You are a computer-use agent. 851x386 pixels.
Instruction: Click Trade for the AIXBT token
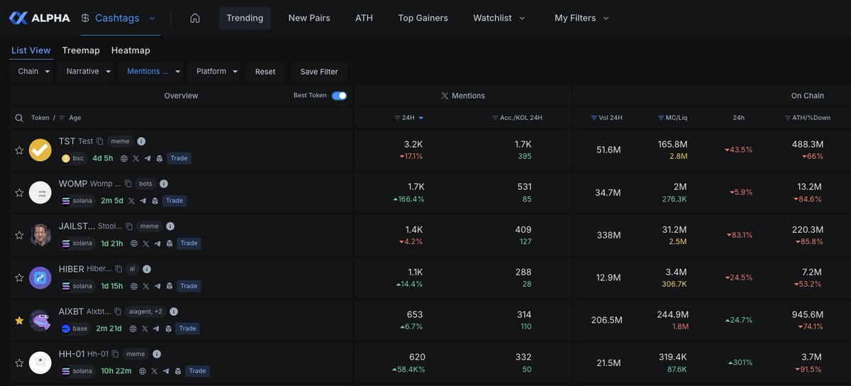click(x=188, y=329)
